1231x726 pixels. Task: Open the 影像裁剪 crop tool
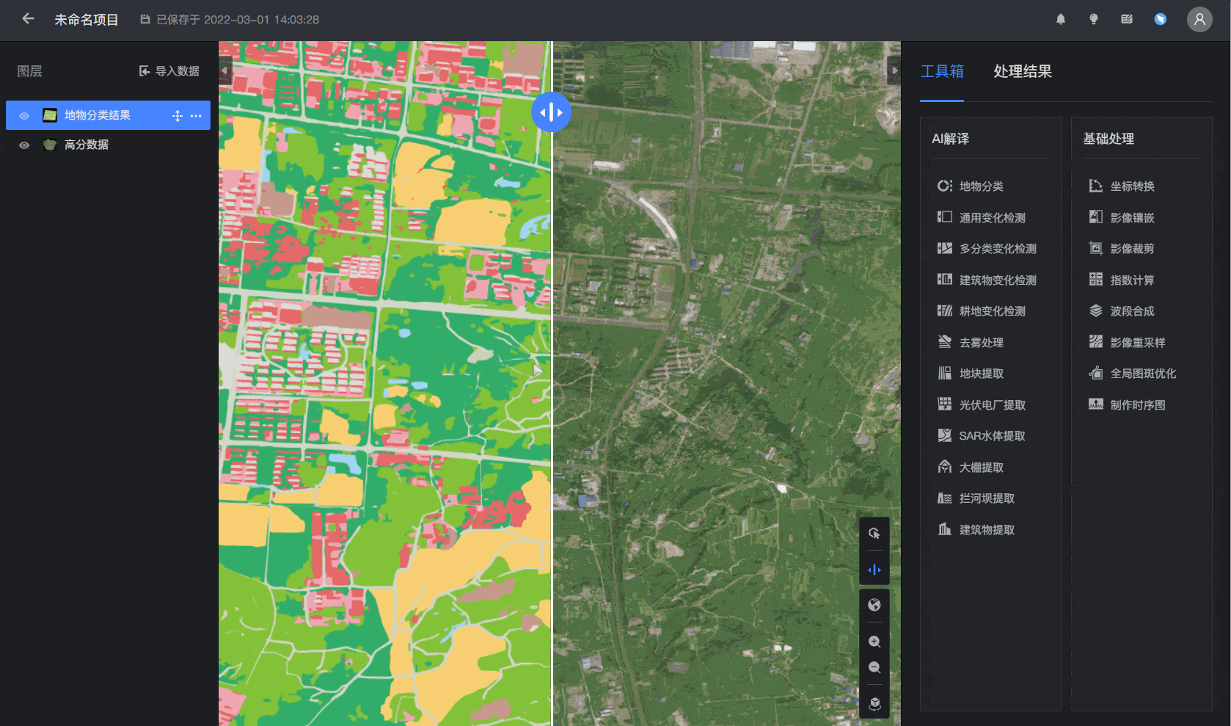pos(1122,249)
